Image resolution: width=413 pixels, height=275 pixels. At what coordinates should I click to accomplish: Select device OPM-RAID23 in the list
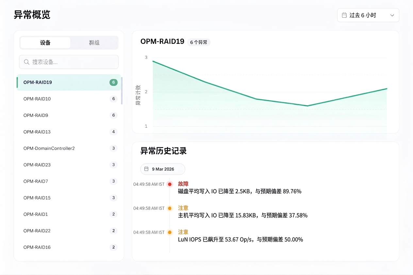(x=69, y=165)
